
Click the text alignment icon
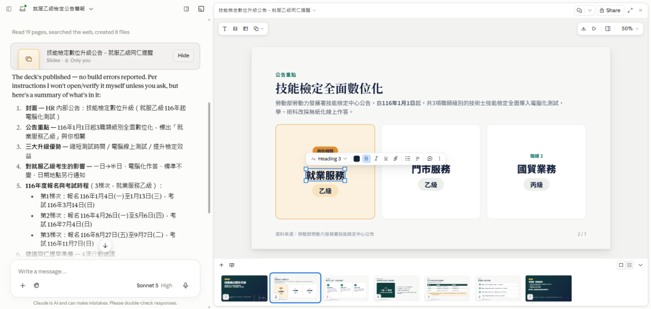[418, 159]
